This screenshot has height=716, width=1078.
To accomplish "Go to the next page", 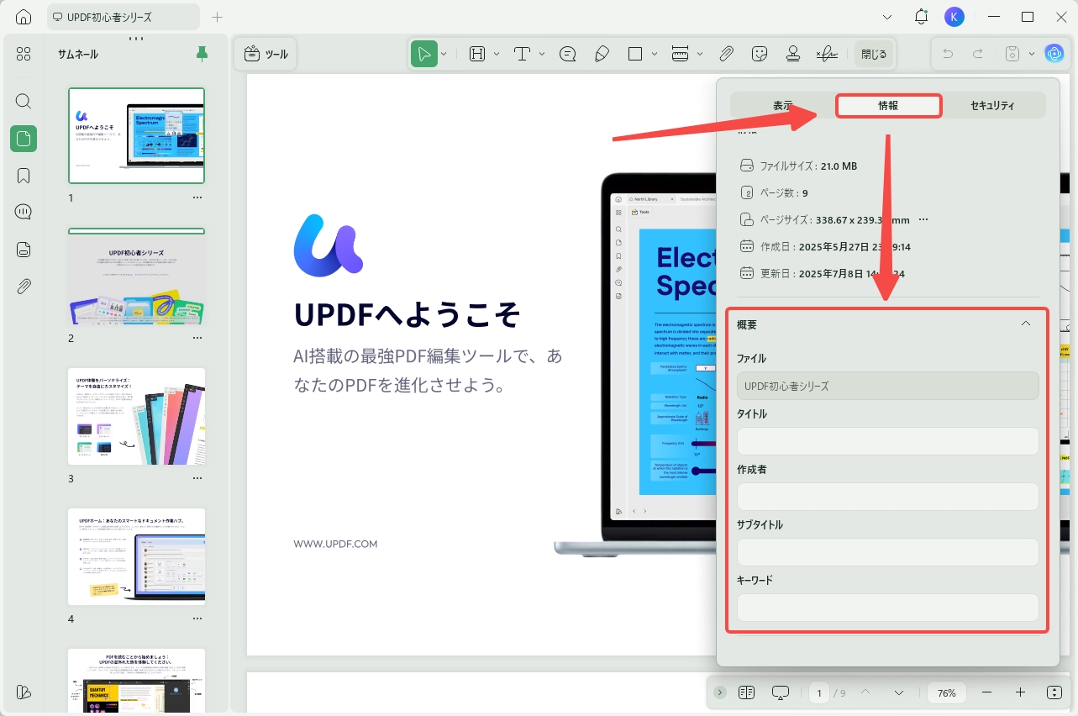I will (899, 692).
